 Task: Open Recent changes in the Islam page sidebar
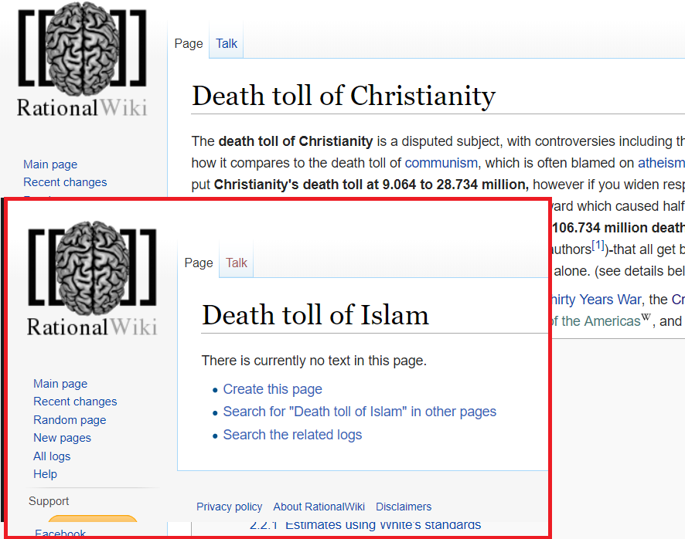click(75, 402)
